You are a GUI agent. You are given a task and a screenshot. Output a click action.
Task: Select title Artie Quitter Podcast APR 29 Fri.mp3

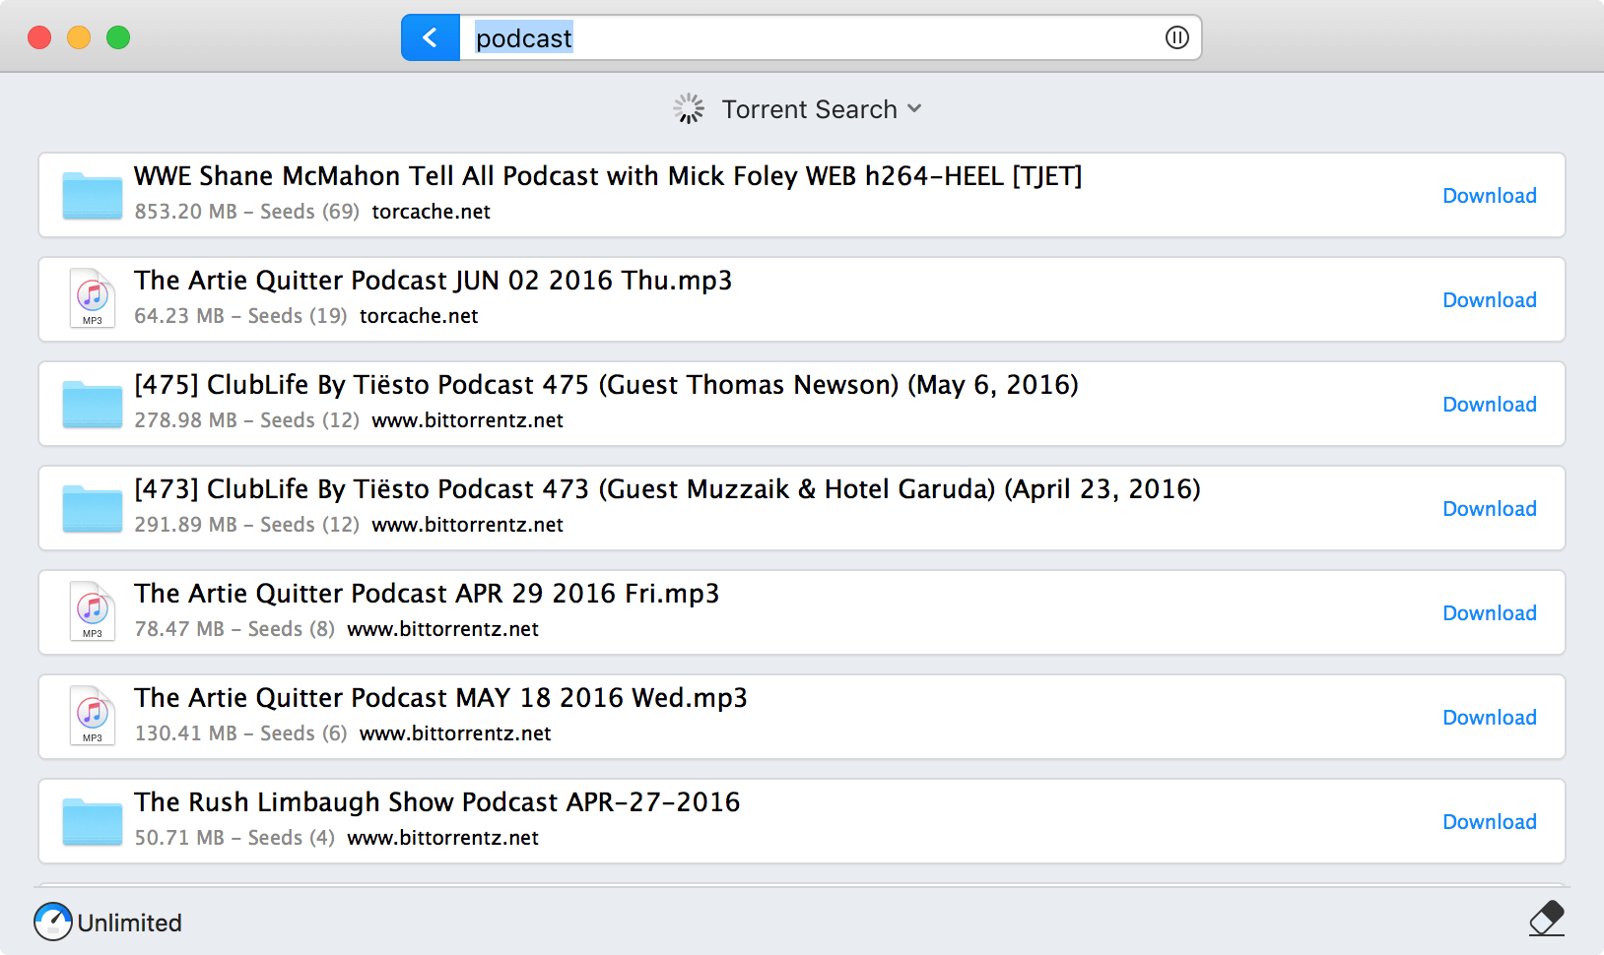(427, 594)
